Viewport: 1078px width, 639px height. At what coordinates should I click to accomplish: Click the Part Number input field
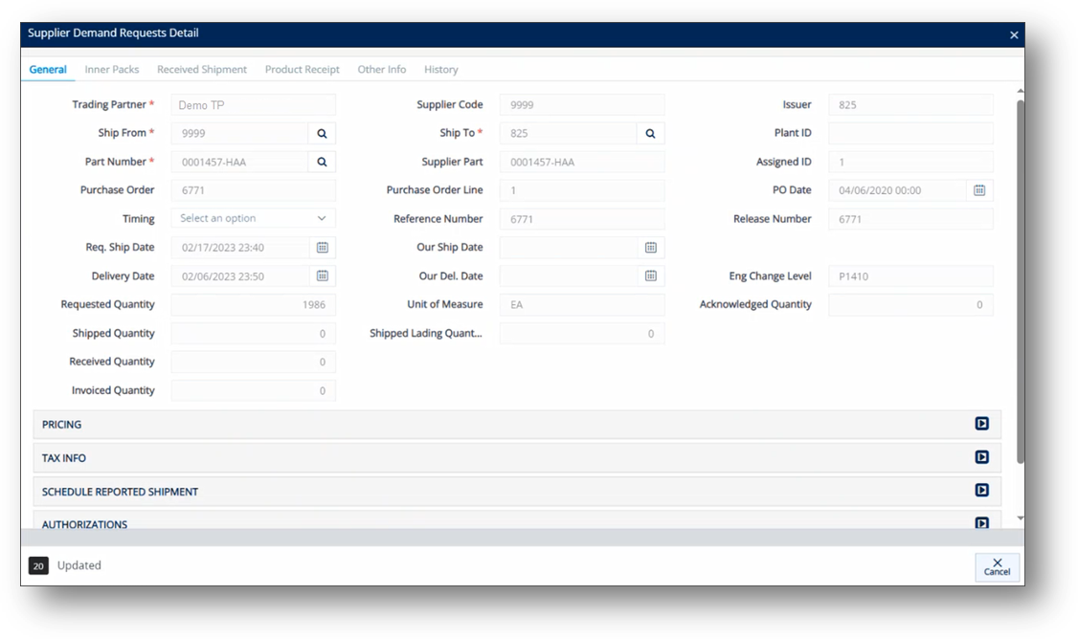click(x=240, y=163)
